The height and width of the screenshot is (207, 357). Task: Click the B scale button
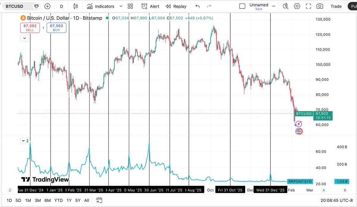coord(345,190)
